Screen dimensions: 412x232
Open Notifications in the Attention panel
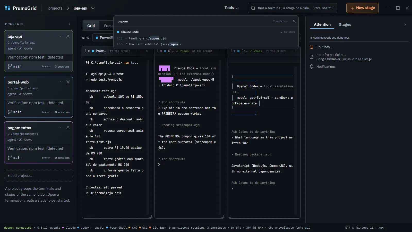326,67
